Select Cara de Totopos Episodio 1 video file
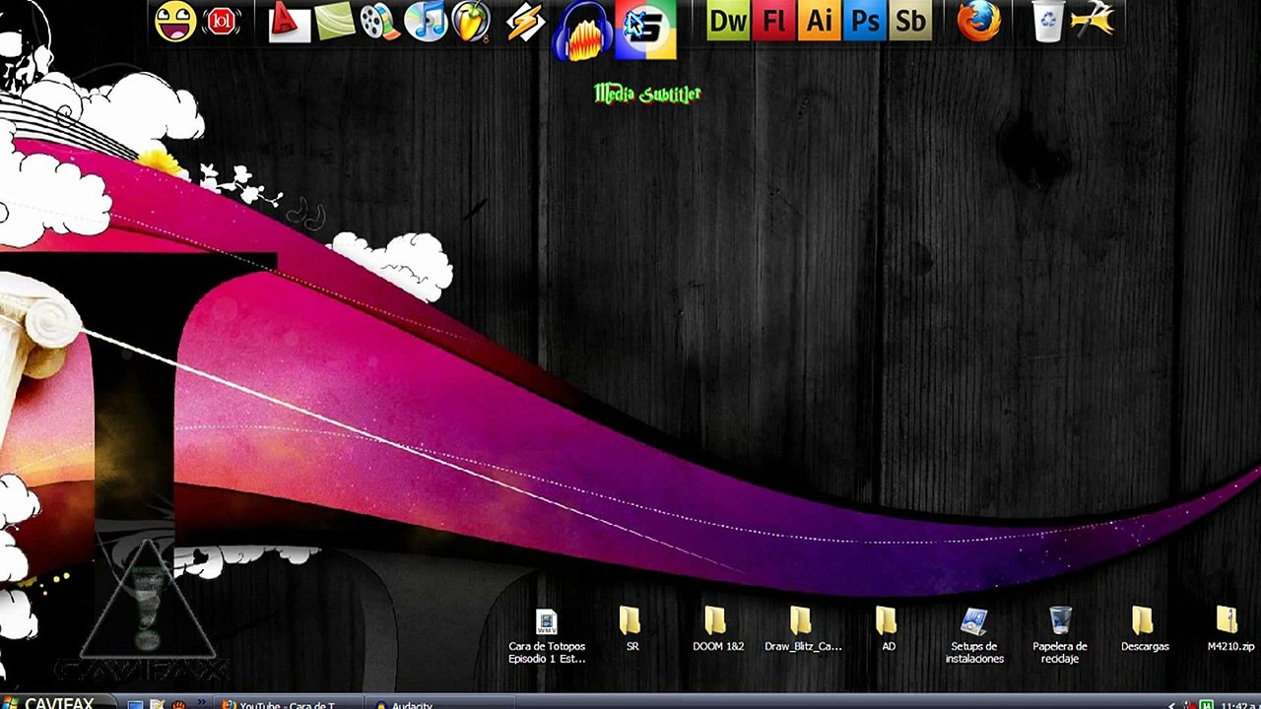1261x709 pixels. pyautogui.click(x=547, y=636)
